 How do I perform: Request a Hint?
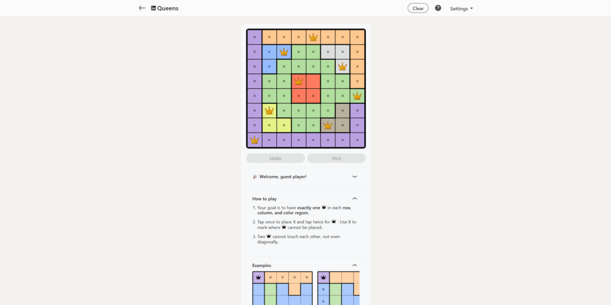[x=337, y=158]
